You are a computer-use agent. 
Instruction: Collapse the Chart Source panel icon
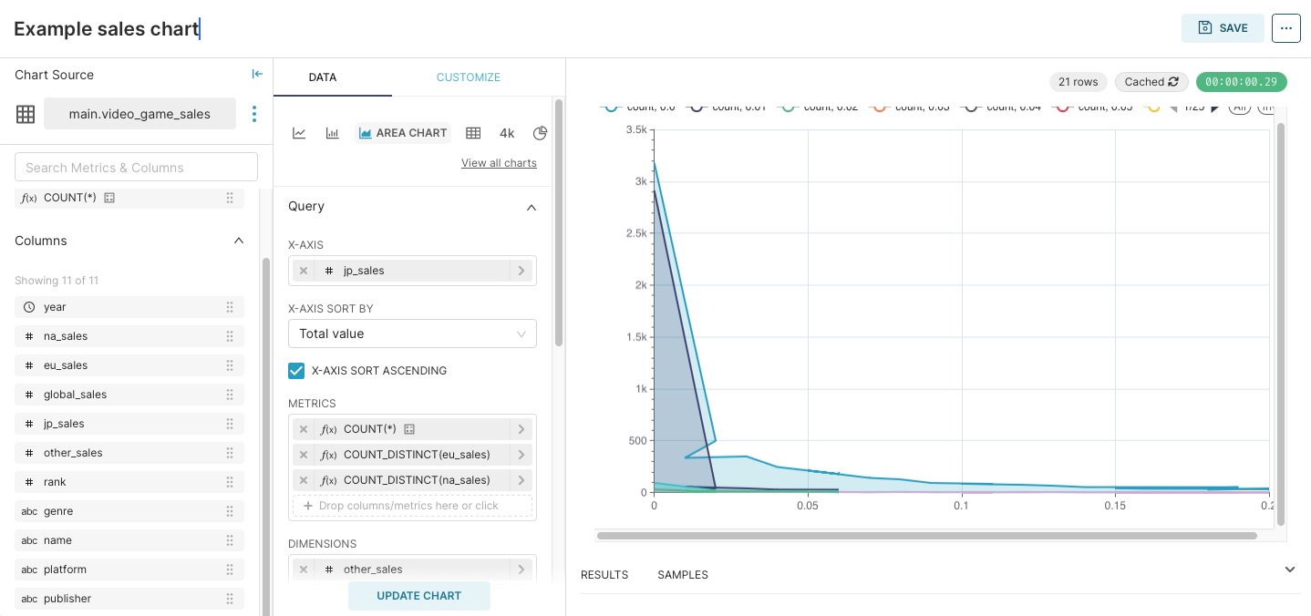tap(257, 75)
